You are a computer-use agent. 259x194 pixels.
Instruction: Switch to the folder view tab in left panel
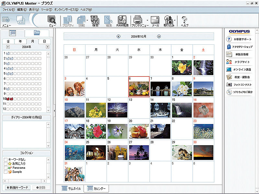tap(37, 33)
